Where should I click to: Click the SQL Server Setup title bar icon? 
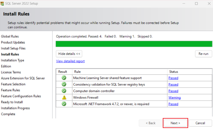point(2,3)
